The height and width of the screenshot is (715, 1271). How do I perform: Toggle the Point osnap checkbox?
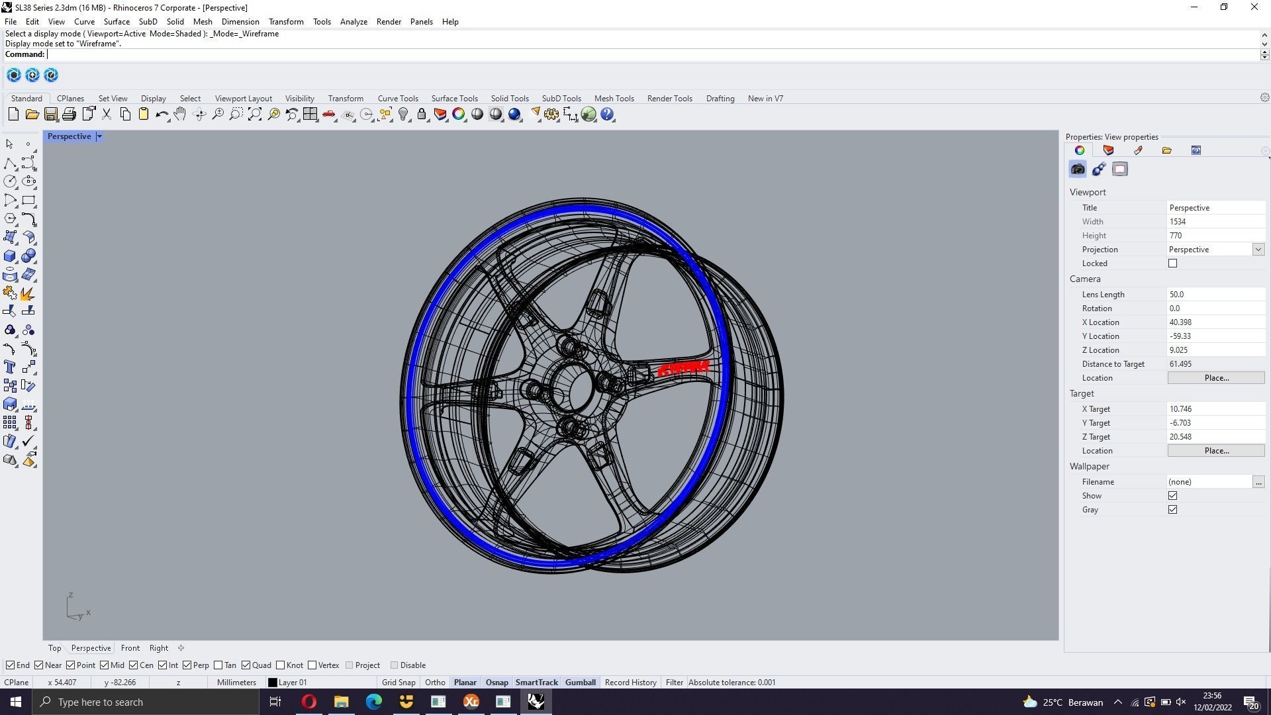pos(70,665)
